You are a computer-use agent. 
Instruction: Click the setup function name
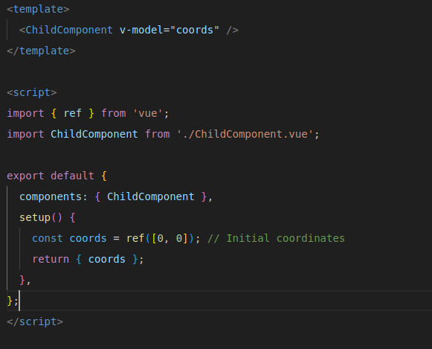tap(35, 217)
